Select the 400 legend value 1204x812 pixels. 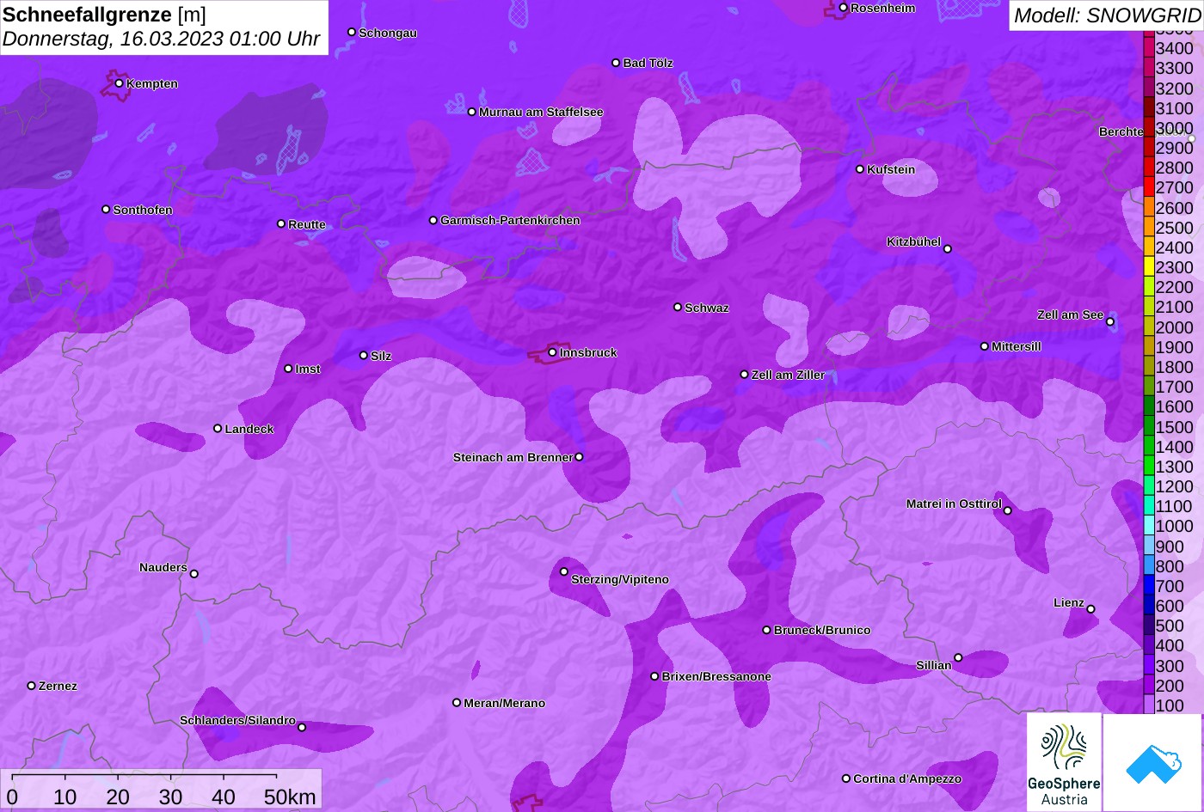click(1170, 645)
